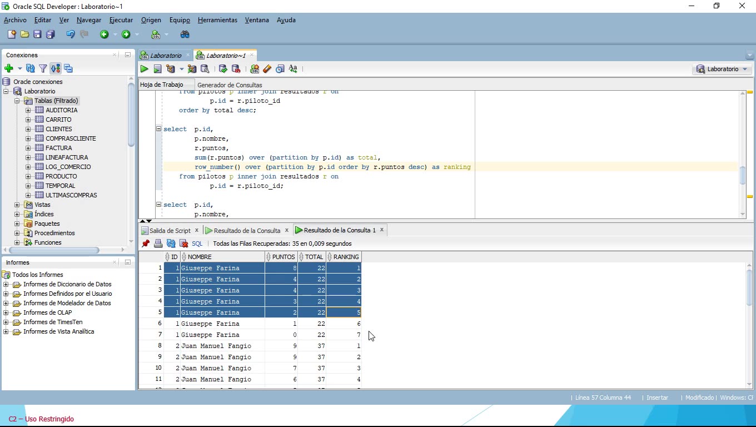Run the SQL statement with the green arrow
The image size is (756, 427).
[145, 68]
